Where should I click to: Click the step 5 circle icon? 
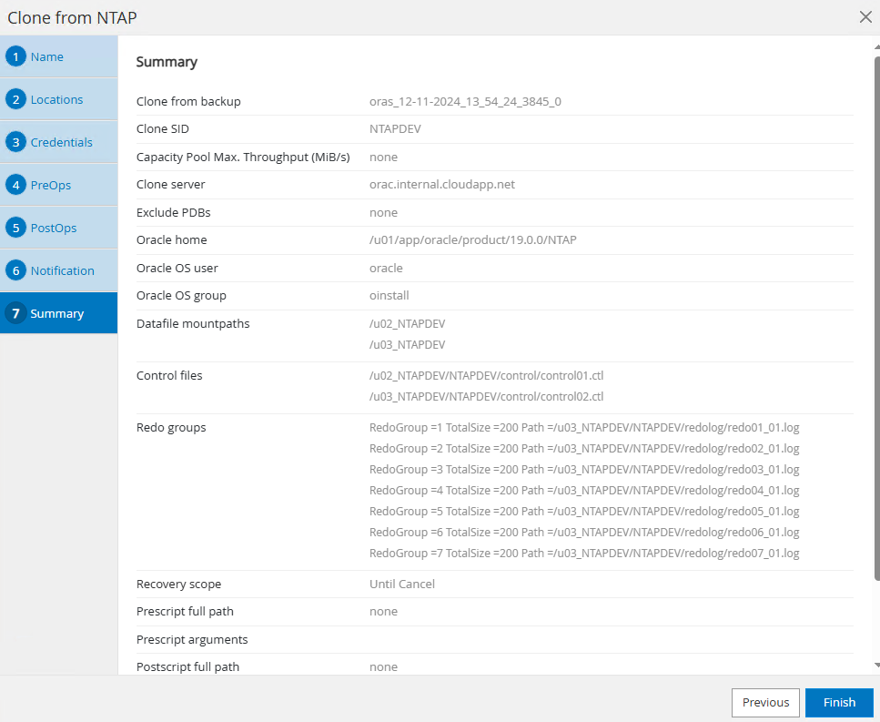[15, 228]
